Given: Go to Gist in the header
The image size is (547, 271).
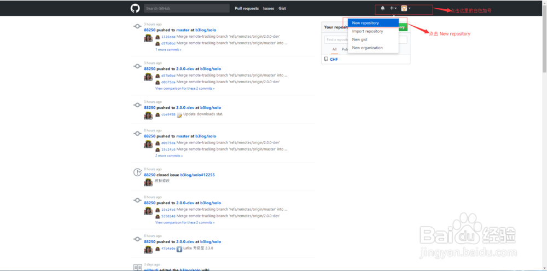Looking at the screenshot, I should [x=282, y=8].
